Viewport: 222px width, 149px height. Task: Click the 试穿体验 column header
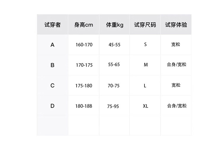click(x=176, y=25)
